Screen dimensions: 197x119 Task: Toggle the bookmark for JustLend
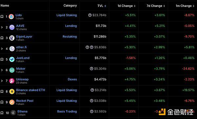pos(2,59)
